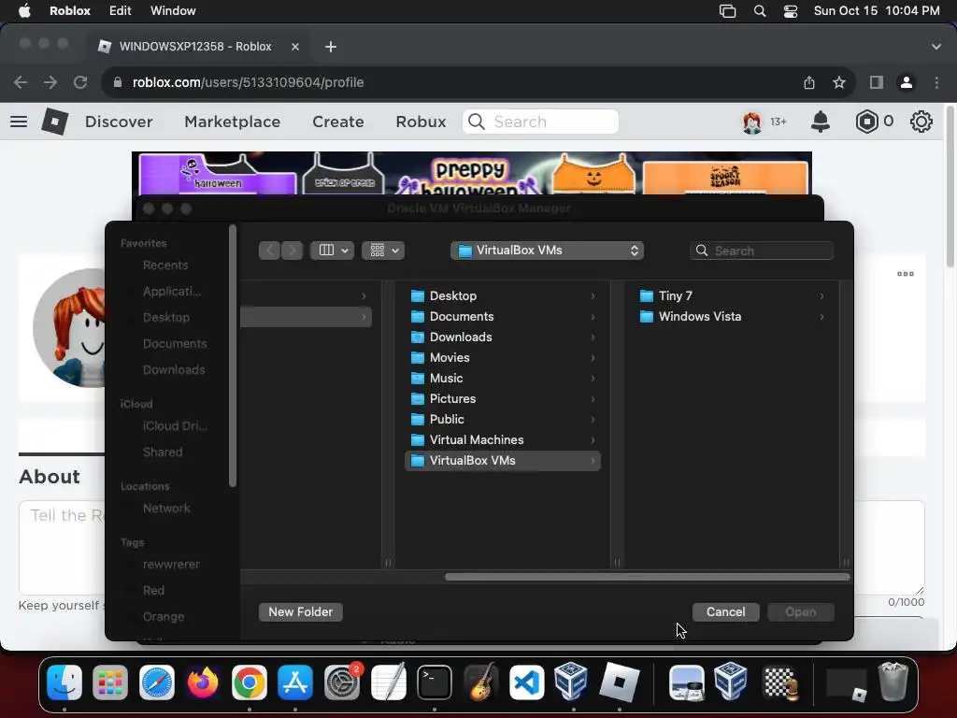This screenshot has height=718, width=957.
Task: Open the Robux page link
Action: tap(421, 122)
